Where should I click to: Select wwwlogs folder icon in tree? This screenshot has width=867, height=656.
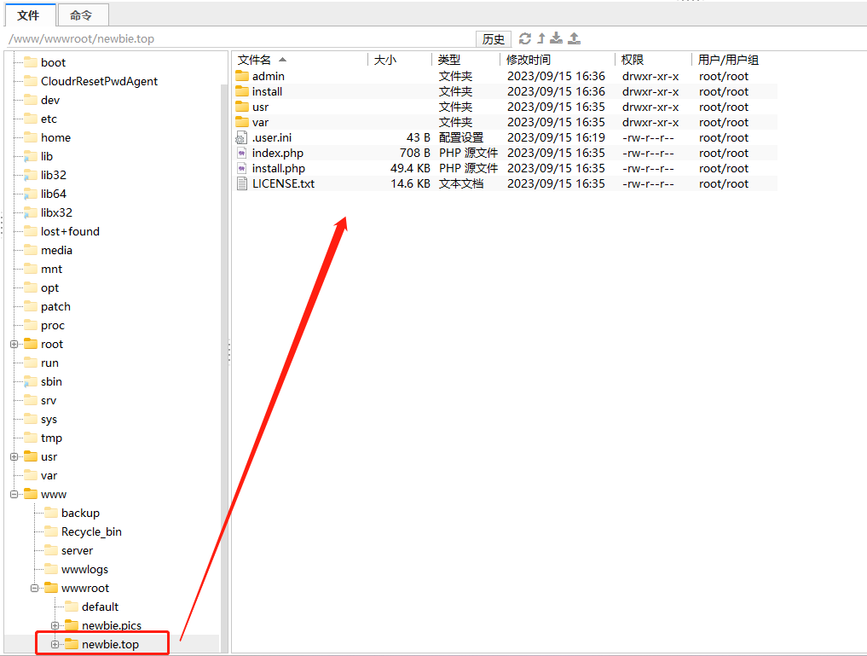pyautogui.click(x=51, y=570)
